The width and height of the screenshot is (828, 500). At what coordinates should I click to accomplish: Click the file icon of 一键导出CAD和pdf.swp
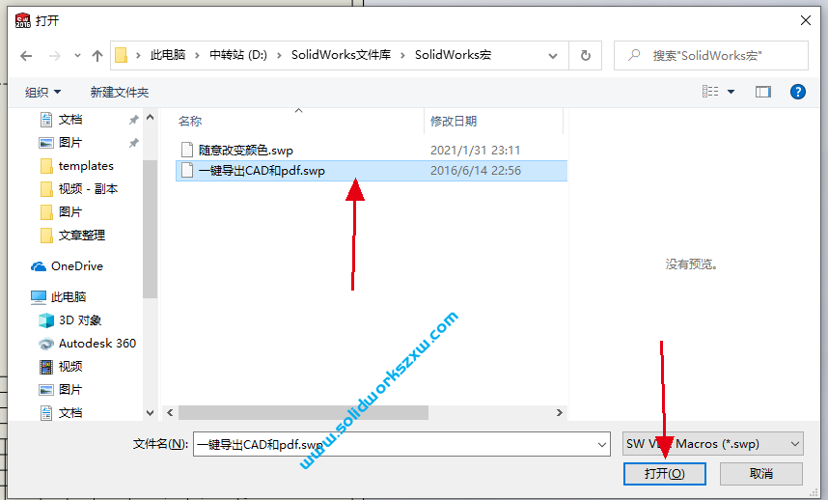coord(187,170)
